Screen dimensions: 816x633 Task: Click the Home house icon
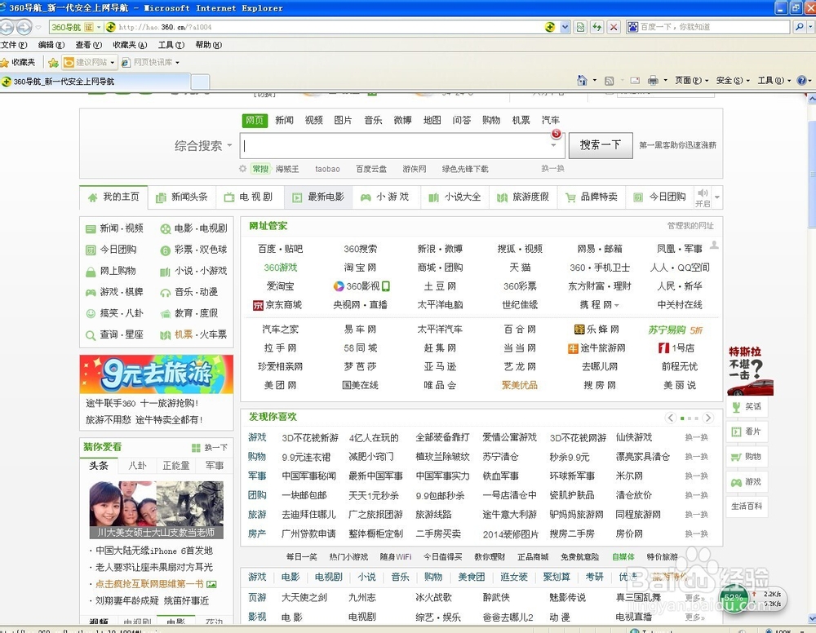click(x=582, y=80)
